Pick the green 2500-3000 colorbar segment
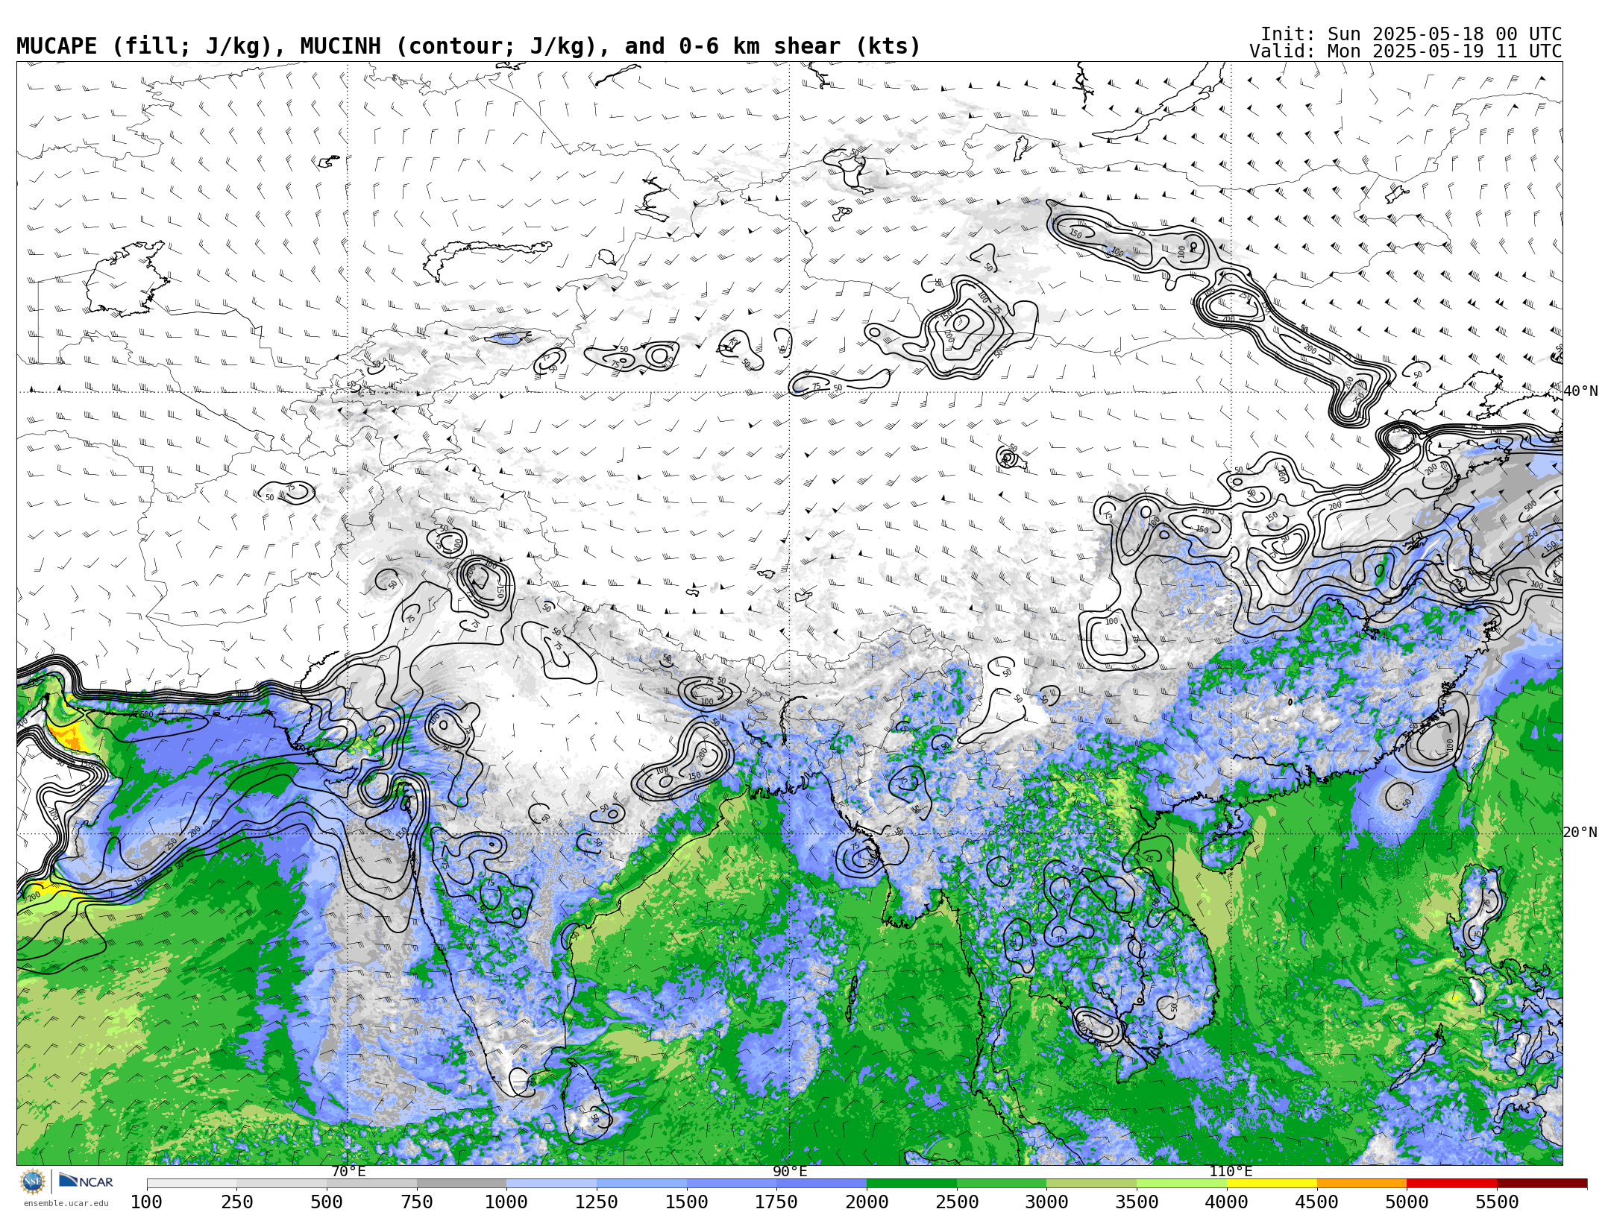 click(x=1002, y=1184)
